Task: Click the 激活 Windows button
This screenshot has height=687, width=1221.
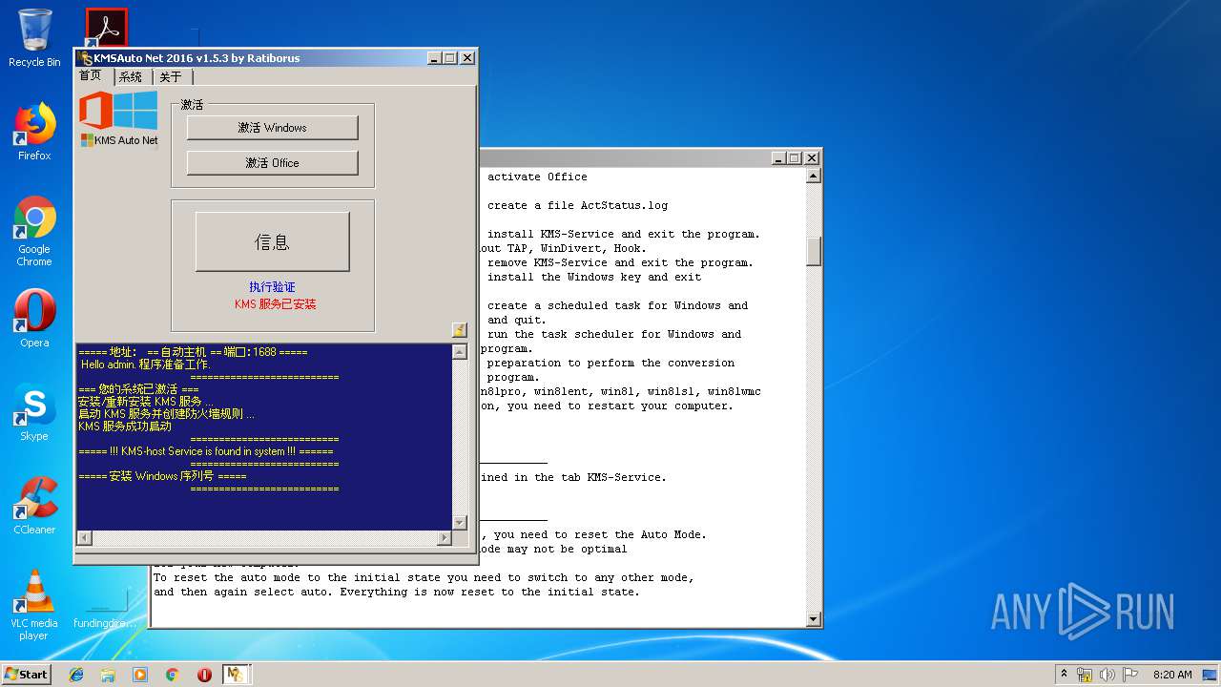Action: 272,128
